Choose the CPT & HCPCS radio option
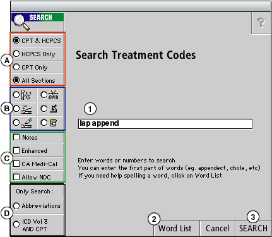272x237 pixels. click(37, 40)
